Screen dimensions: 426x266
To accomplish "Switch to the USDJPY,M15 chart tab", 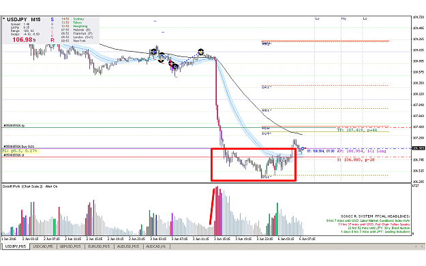I will point(16,246).
